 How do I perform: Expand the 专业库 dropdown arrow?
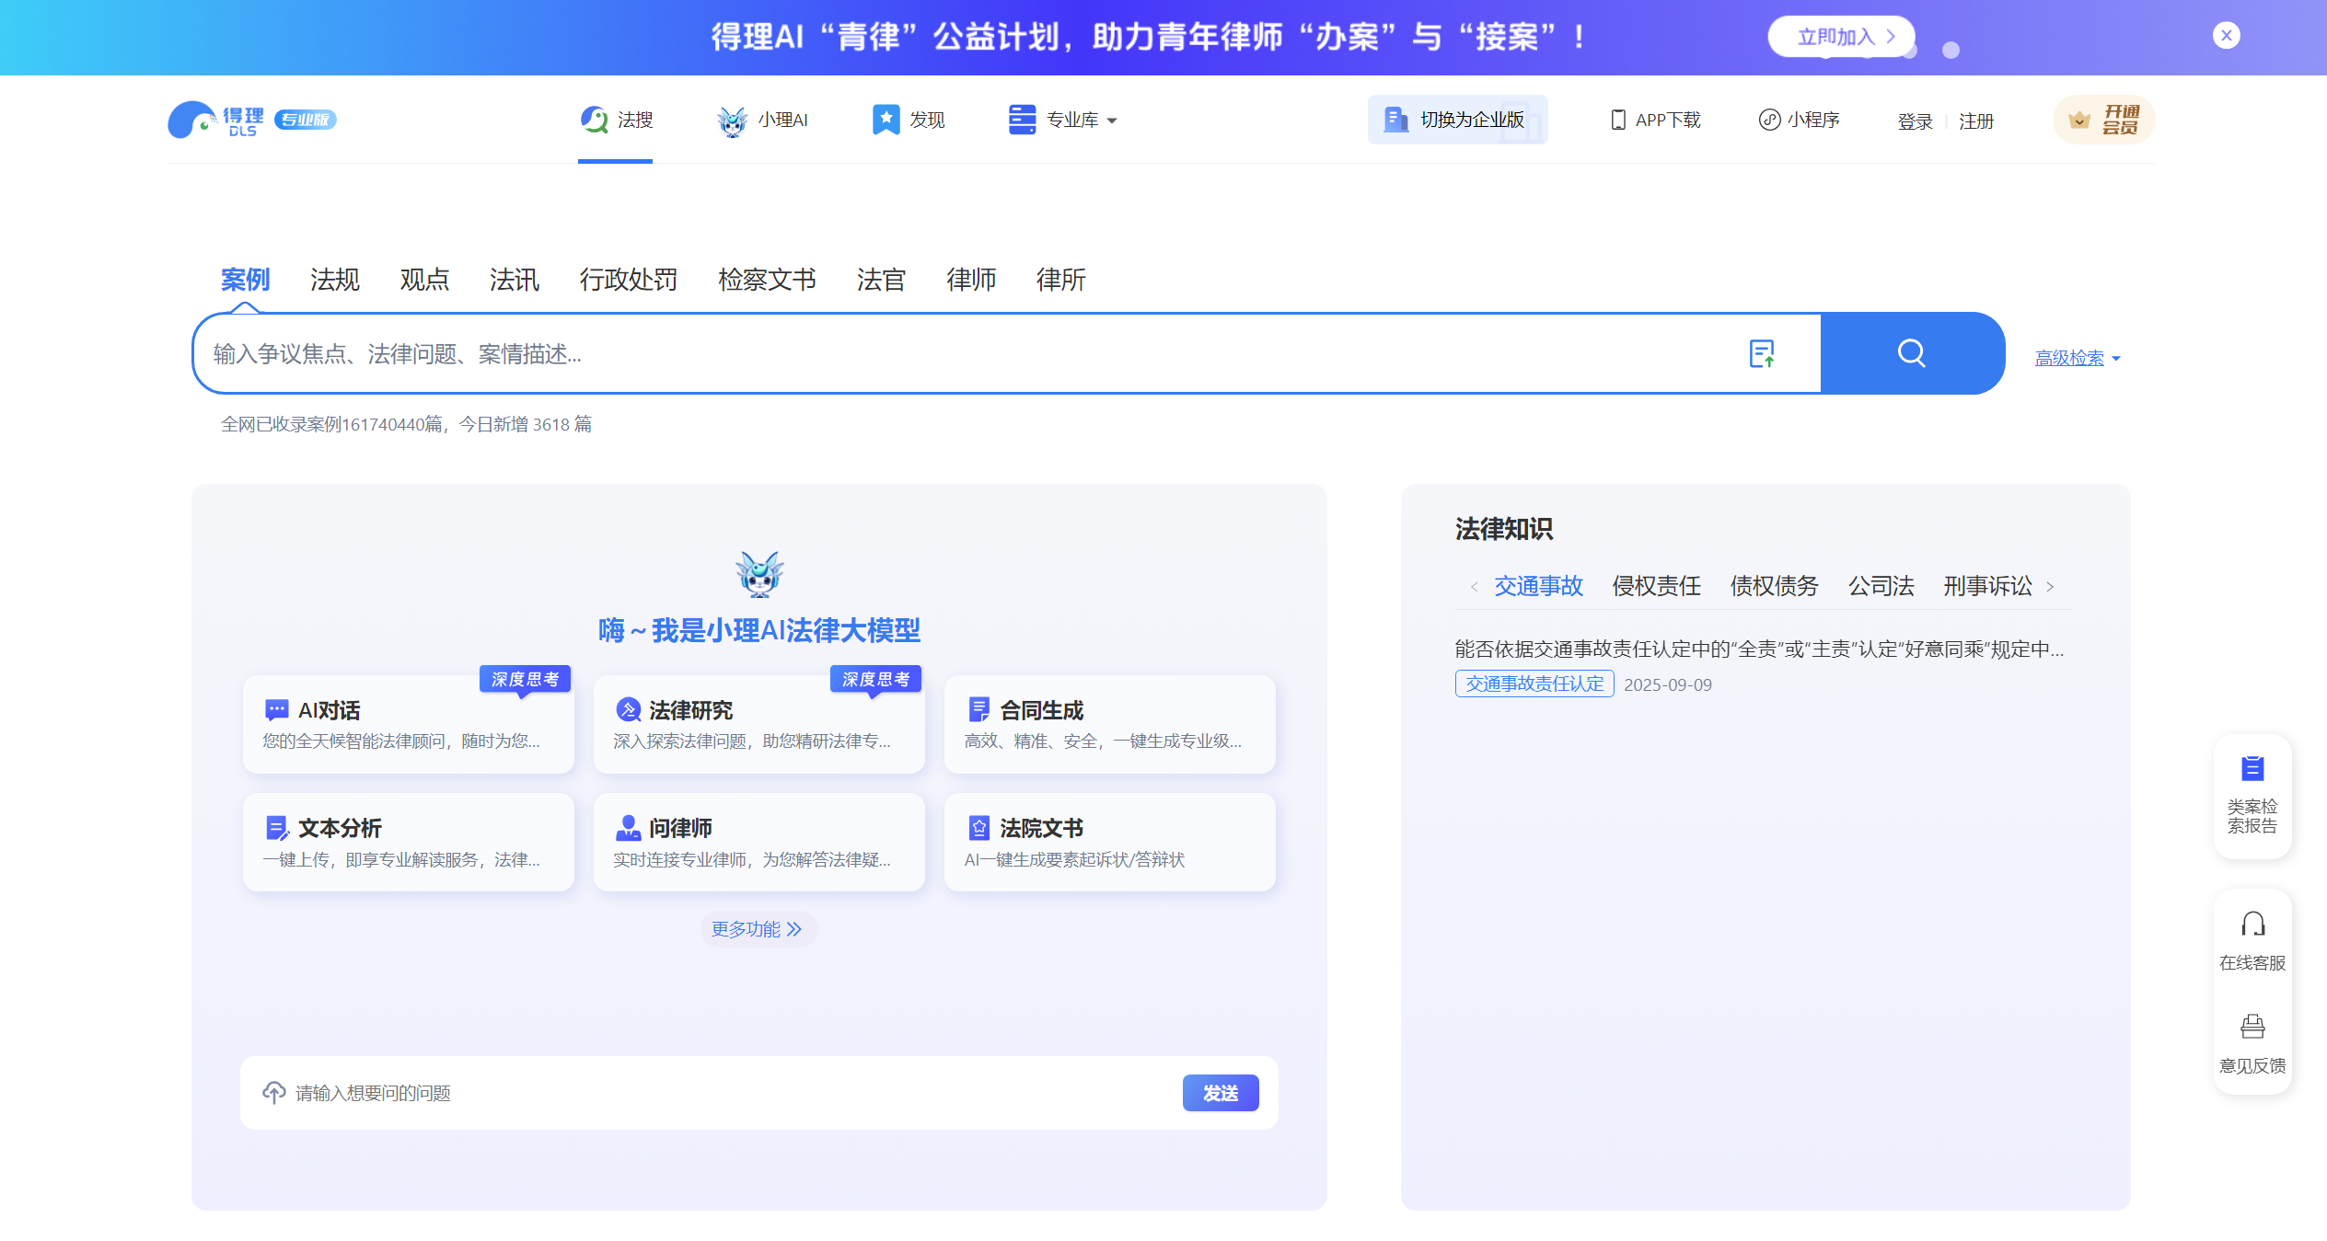coord(1111,121)
